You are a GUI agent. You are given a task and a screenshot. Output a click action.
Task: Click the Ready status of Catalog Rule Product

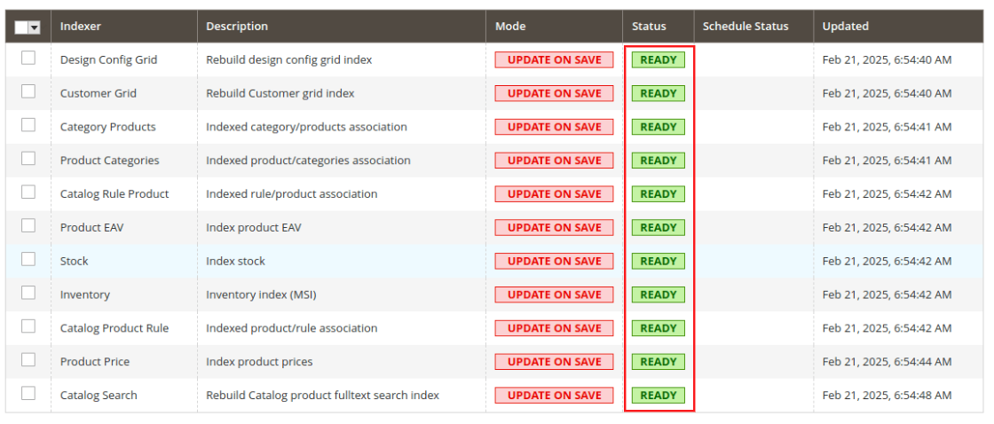click(658, 194)
